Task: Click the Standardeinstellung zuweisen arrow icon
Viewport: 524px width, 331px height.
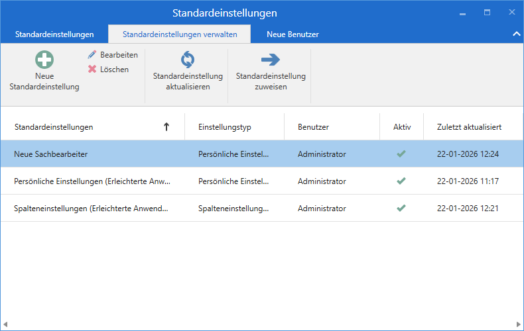Action: pyautogui.click(x=271, y=60)
